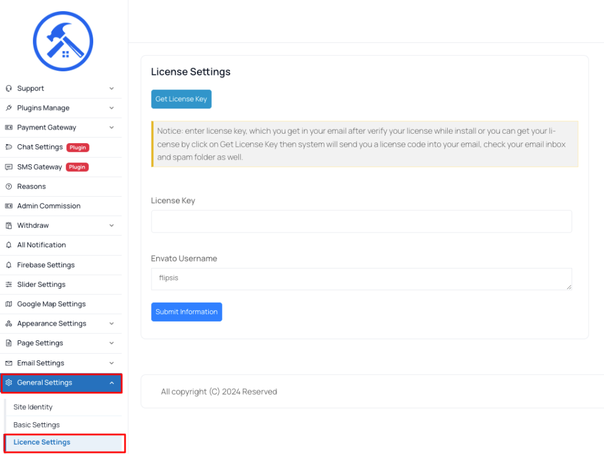Click the Support headset icon

[x=9, y=88]
